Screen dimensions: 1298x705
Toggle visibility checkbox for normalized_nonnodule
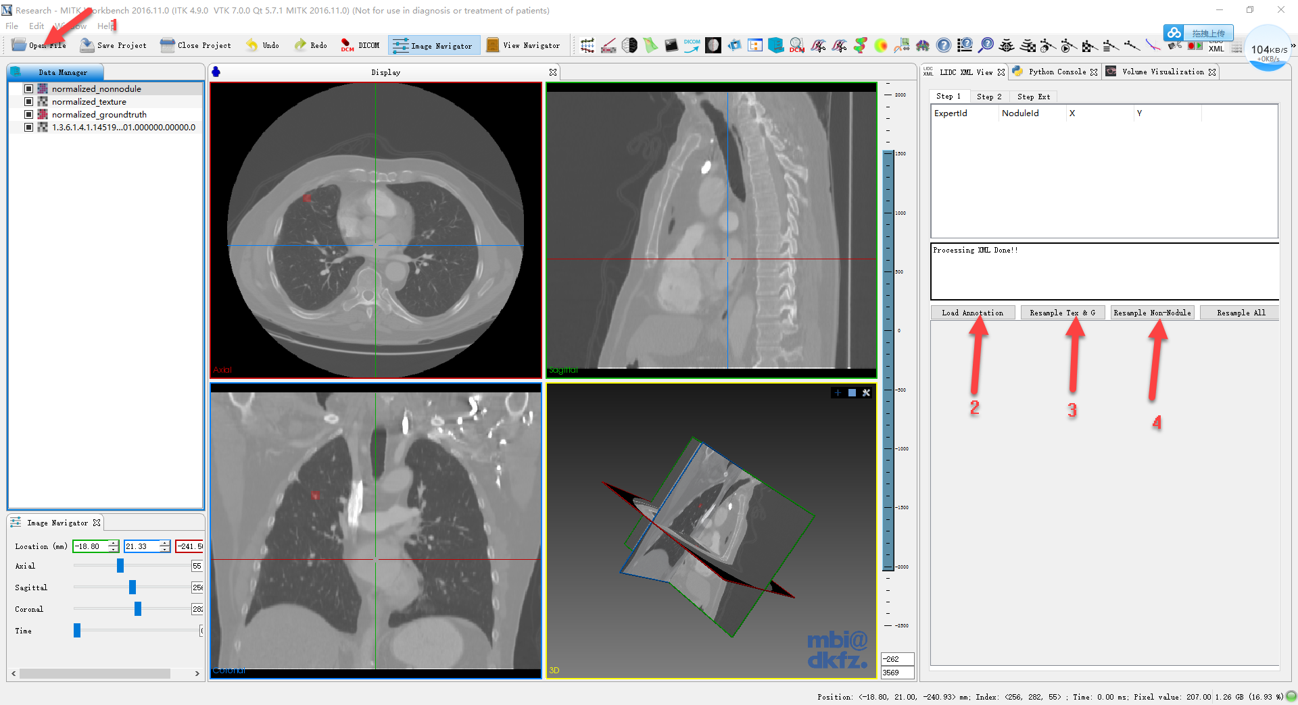point(28,88)
